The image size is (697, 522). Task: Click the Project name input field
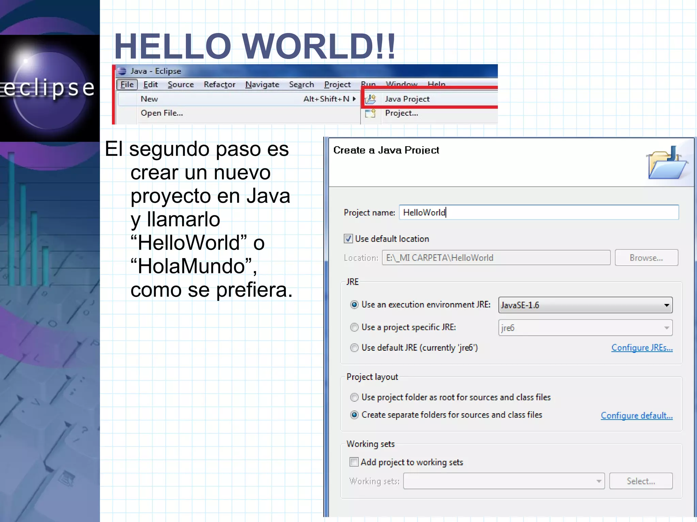point(539,212)
